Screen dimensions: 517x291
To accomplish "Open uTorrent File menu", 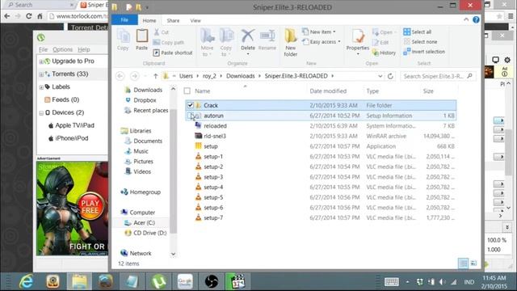I will tap(43, 49).
